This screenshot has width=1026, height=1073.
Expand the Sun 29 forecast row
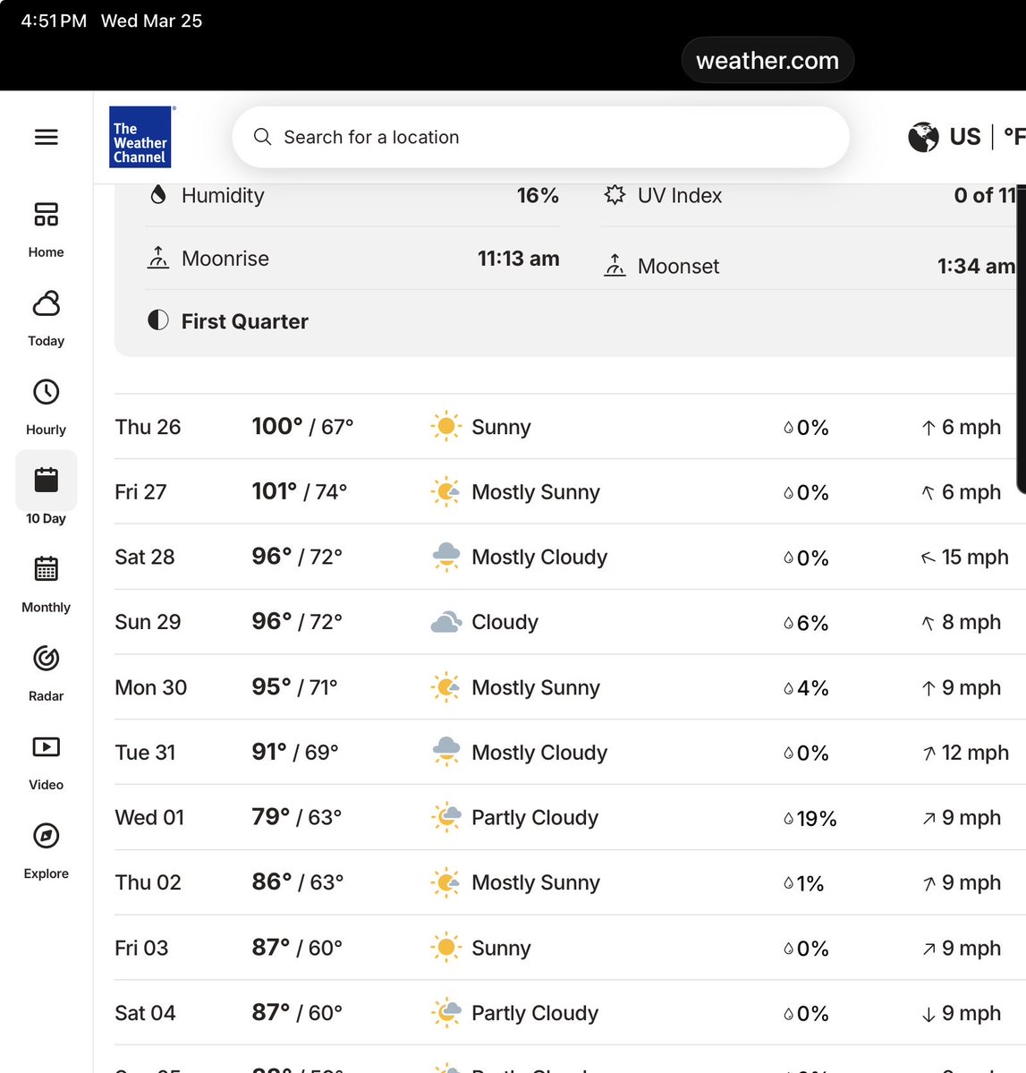pyautogui.click(x=569, y=621)
